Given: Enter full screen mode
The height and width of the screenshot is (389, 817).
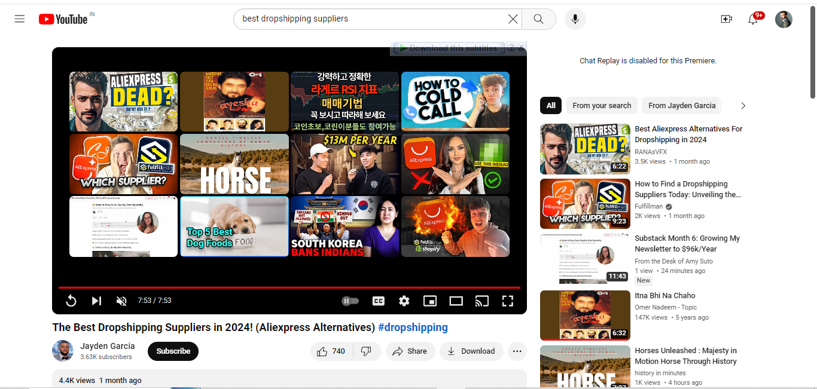Looking at the screenshot, I should [508, 301].
